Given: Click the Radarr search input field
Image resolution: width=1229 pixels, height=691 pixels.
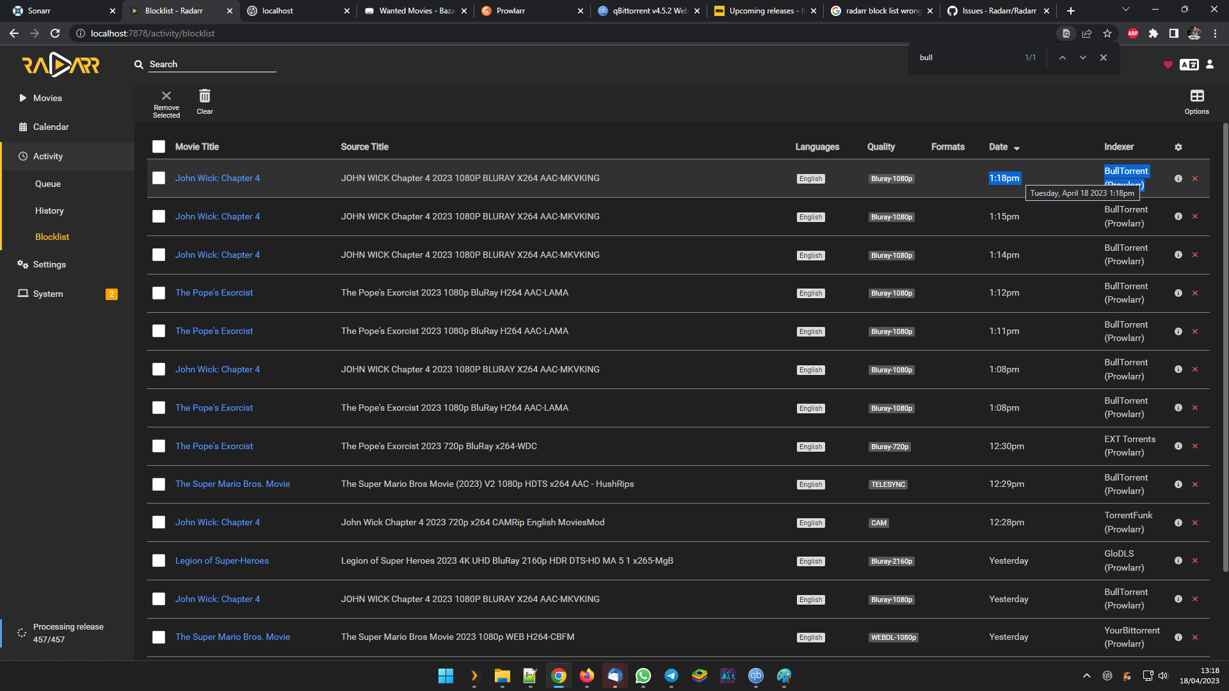Looking at the screenshot, I should tap(211, 64).
